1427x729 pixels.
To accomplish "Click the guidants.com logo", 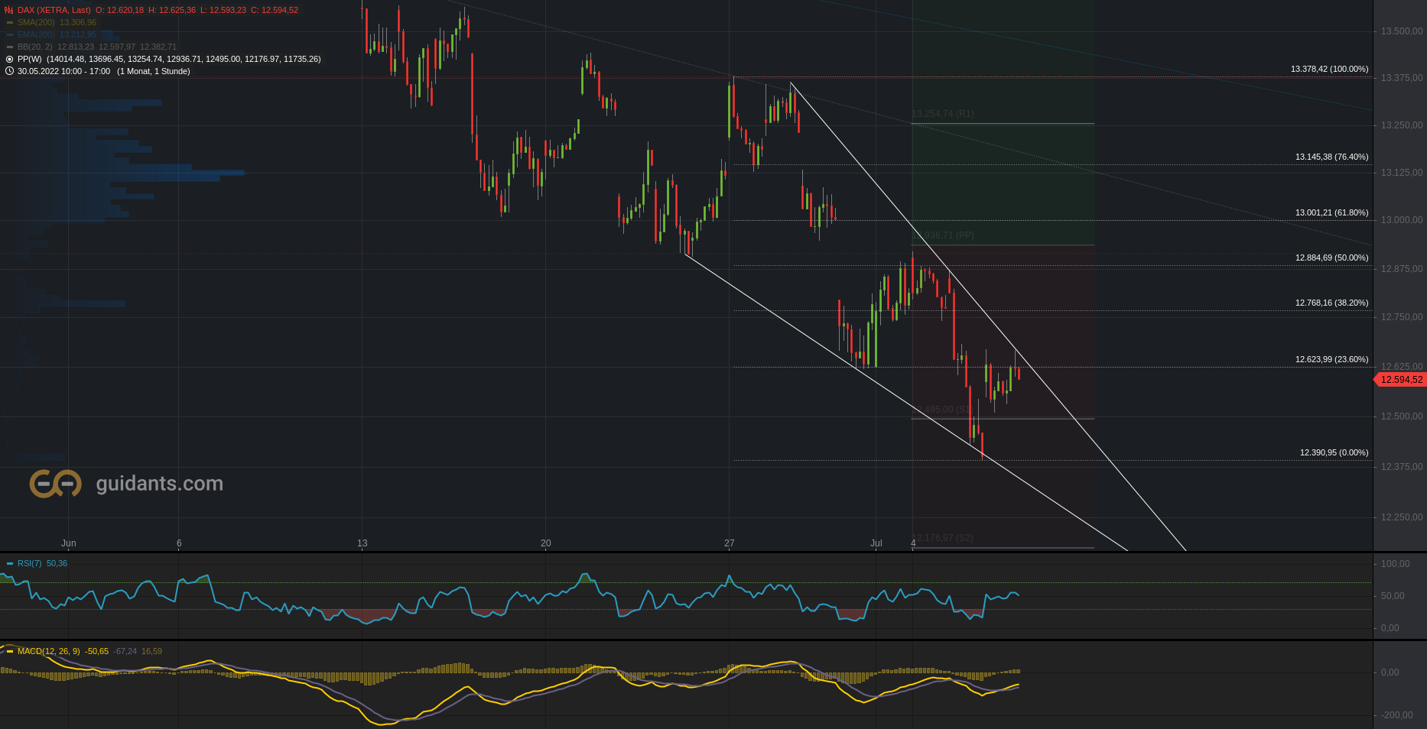I will [127, 484].
